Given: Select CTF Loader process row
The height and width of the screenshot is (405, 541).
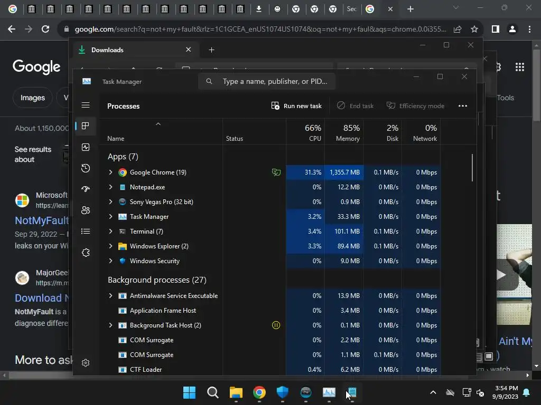Looking at the screenshot, I should tap(270, 370).
